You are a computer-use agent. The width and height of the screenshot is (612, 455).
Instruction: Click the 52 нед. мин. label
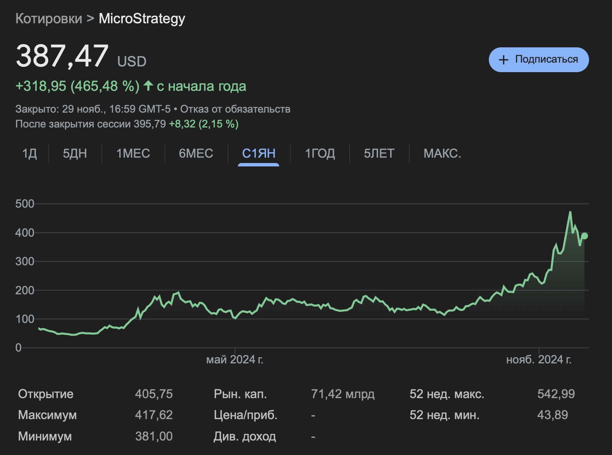(444, 415)
